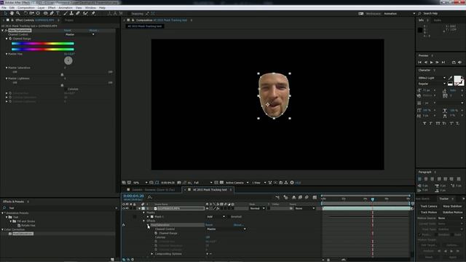Click the Track Camera button
This screenshot has width=466, height=262.
tap(429, 206)
